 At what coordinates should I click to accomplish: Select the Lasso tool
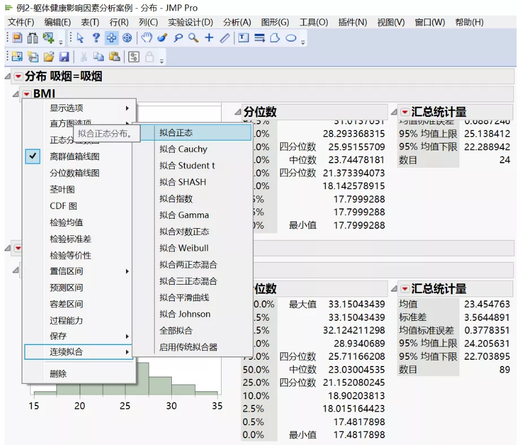178,38
